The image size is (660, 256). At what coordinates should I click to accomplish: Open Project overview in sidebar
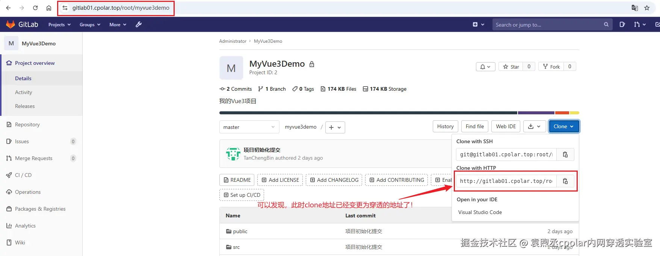[42, 63]
